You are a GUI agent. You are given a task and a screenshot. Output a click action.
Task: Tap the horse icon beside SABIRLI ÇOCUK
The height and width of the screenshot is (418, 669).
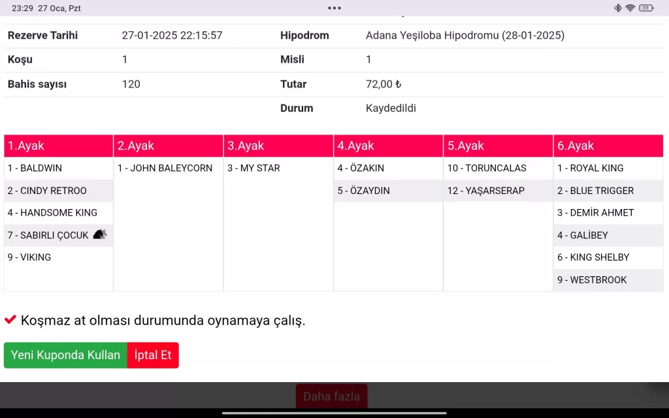99,234
